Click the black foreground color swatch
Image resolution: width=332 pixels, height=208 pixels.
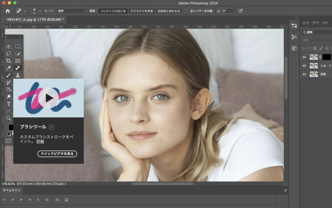11,127
